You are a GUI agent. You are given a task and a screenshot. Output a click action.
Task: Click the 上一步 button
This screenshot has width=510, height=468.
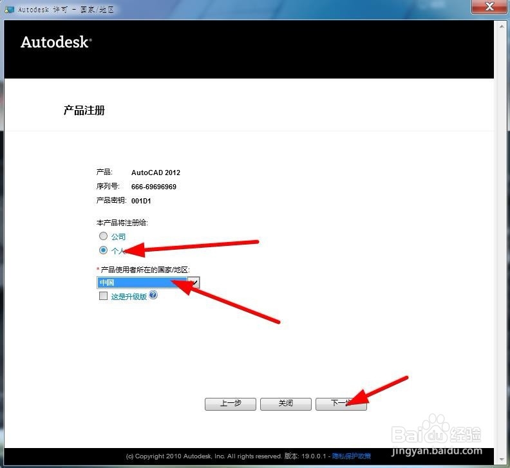[x=231, y=404]
